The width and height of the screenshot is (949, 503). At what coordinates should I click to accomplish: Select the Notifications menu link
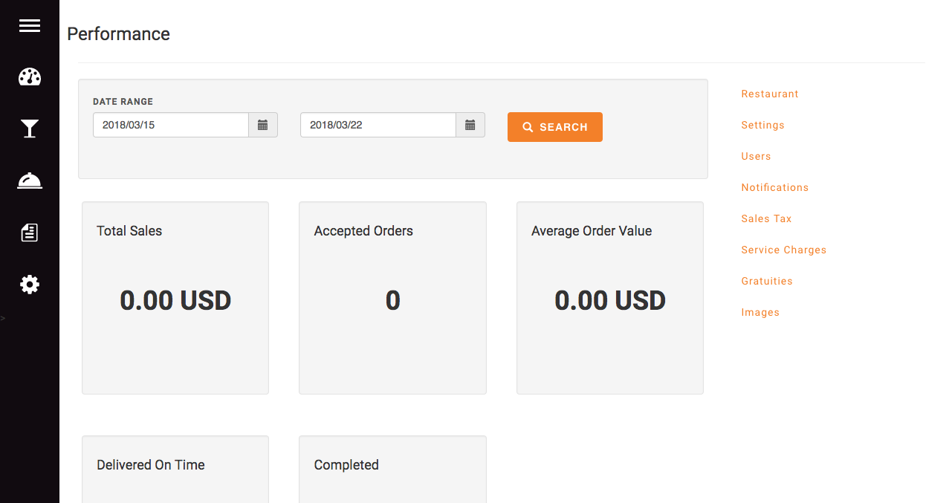point(774,188)
